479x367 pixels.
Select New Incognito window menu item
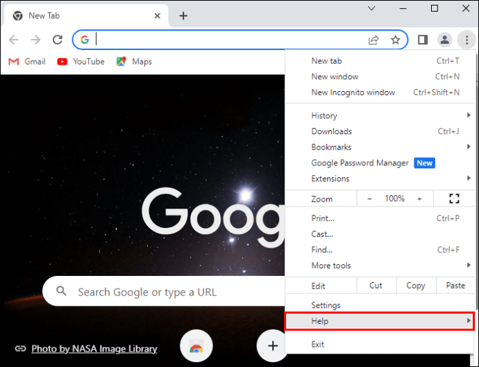coord(353,92)
